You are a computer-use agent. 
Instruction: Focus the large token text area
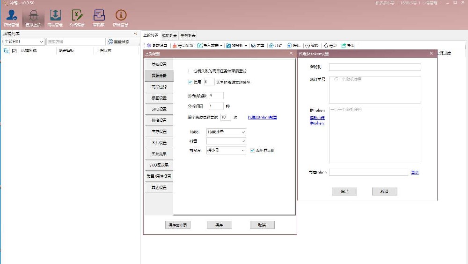click(375, 135)
